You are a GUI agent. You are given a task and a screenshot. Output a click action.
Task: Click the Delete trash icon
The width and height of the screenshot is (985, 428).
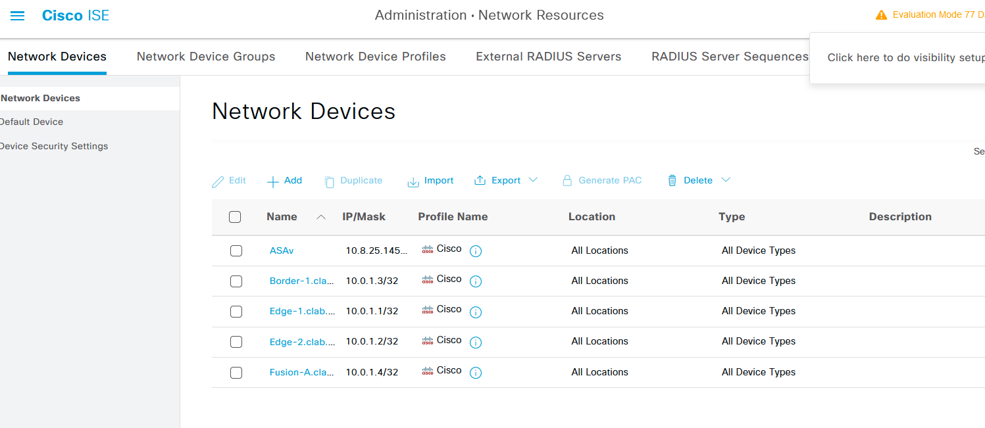(x=672, y=181)
